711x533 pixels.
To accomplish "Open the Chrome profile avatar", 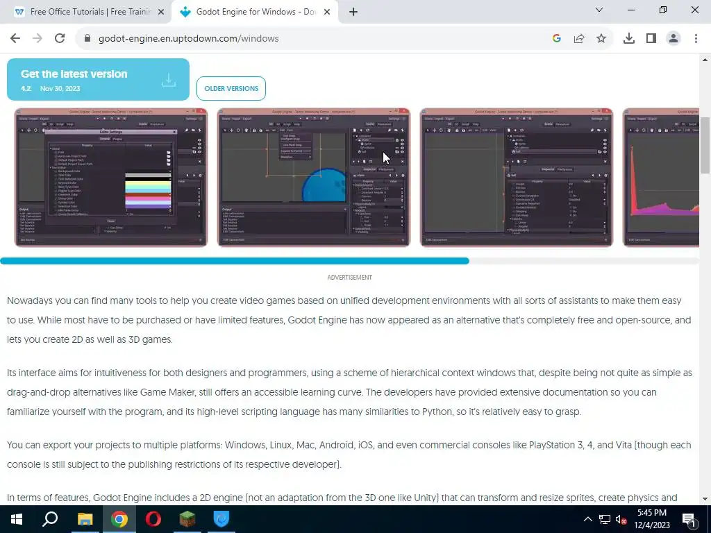I will coord(674,39).
